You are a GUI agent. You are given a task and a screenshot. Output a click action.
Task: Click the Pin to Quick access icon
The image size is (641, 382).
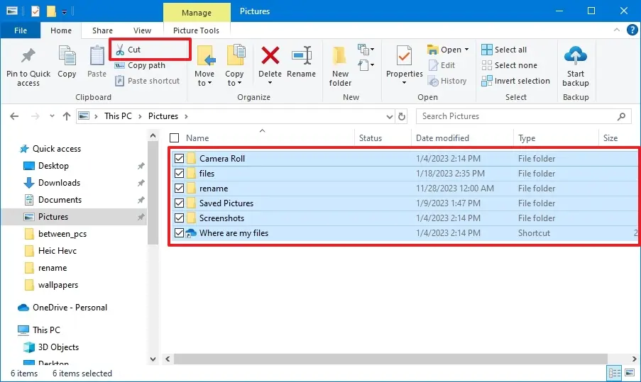pos(28,56)
